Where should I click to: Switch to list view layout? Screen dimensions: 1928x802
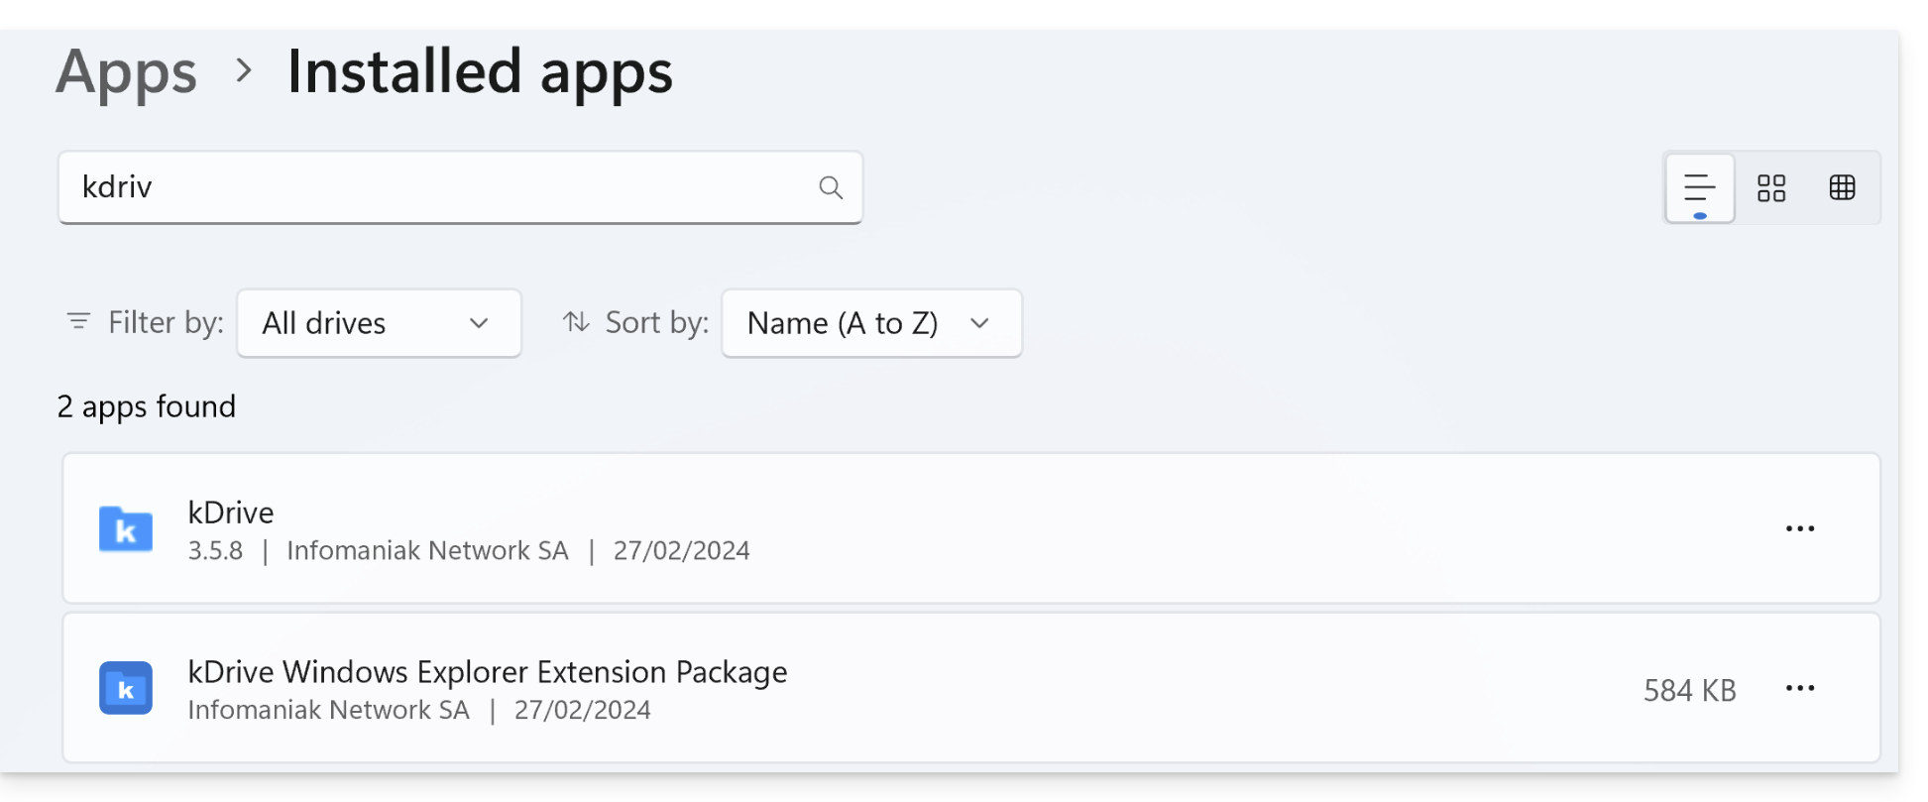1699,187
